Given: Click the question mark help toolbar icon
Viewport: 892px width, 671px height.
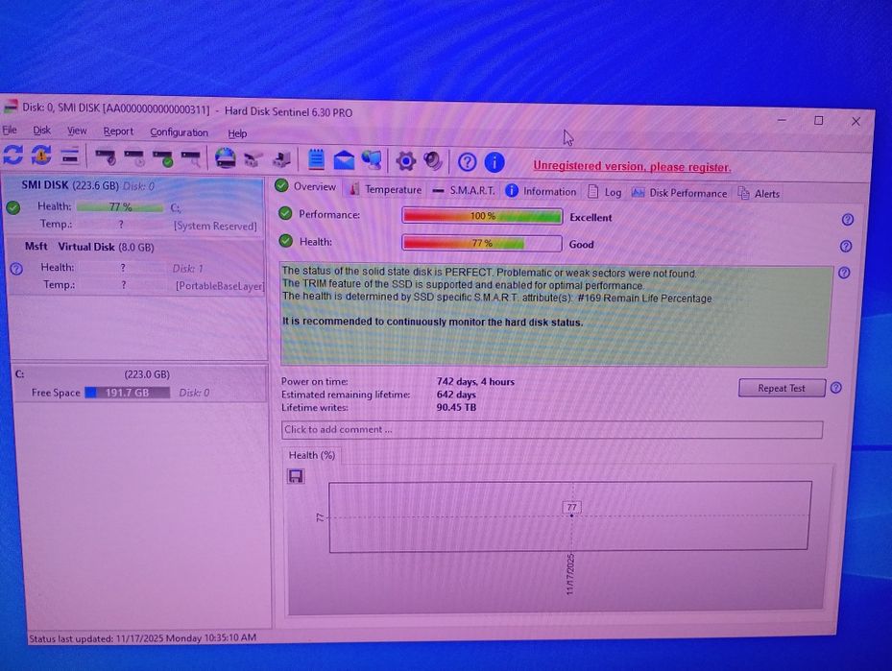Looking at the screenshot, I should point(467,162).
